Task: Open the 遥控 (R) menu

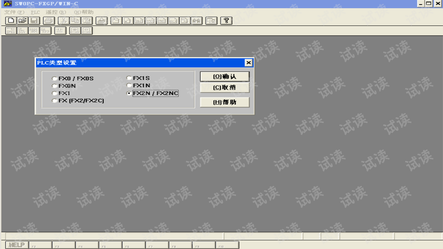Action: click(x=56, y=12)
